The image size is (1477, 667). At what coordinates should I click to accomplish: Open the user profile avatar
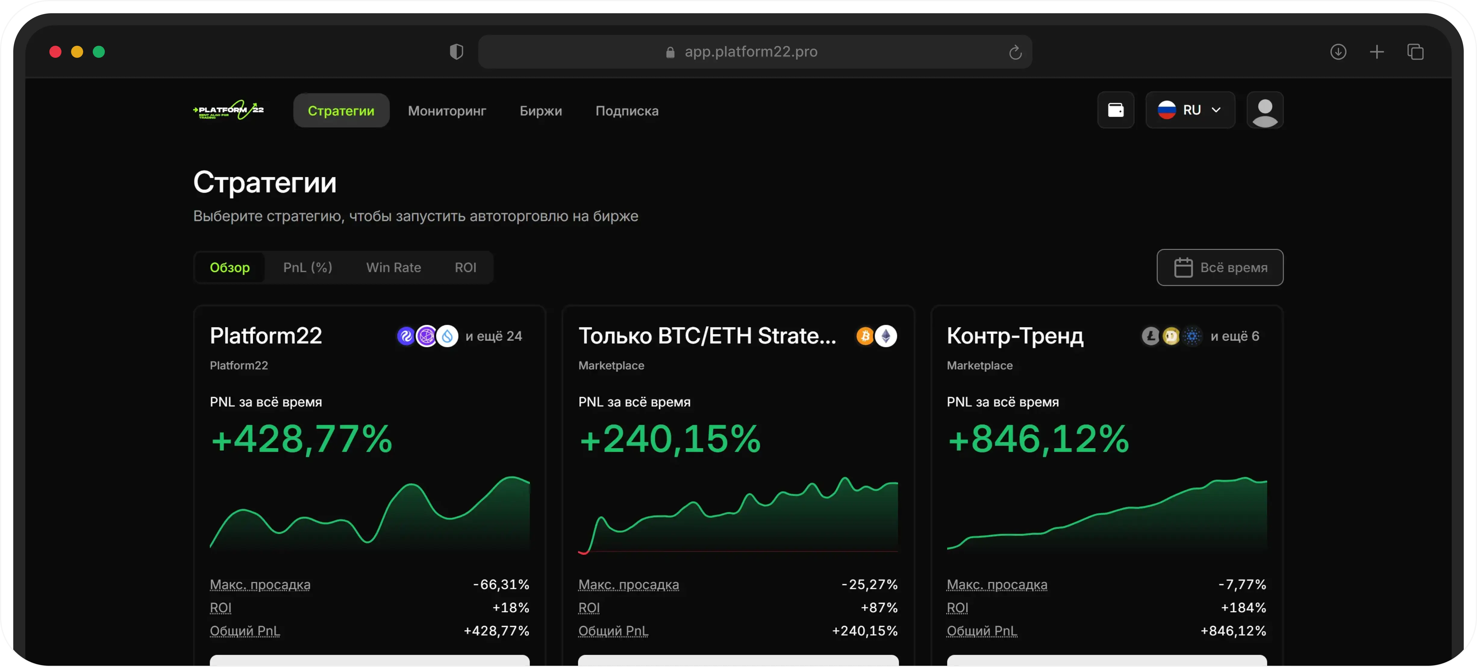pyautogui.click(x=1265, y=110)
